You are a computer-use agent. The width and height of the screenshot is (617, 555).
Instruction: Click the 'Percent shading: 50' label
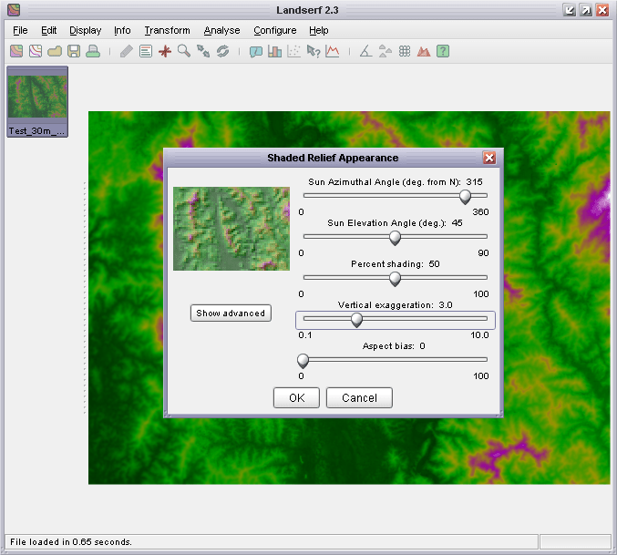[x=395, y=264]
